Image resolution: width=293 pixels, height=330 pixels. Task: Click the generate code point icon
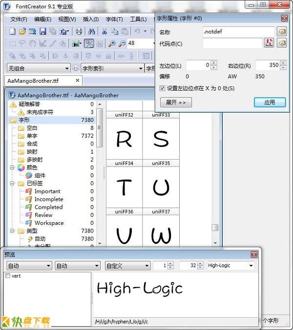point(282,43)
